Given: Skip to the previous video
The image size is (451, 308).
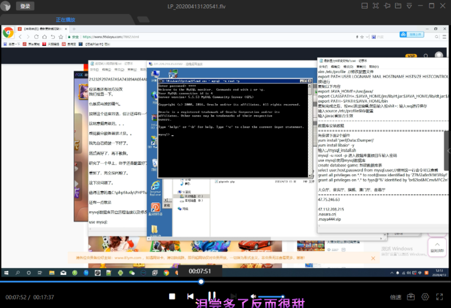Looking at the screenshot, I should click(x=190, y=296).
